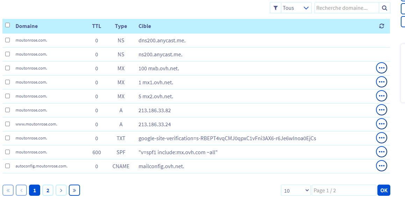Viewport: 405px width, 215px height.
Task: Open the Tous record type filter dropdown
Action: 296,8
